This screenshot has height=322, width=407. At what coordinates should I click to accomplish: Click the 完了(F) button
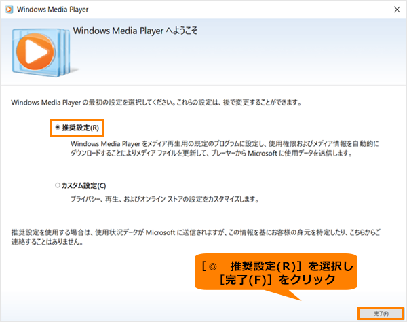pos(381,314)
